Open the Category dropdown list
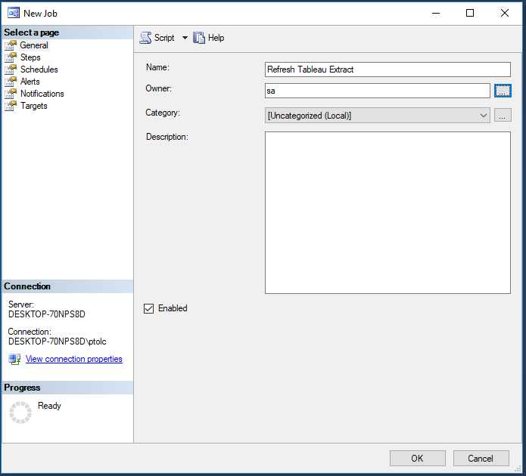This screenshot has width=526, height=476. tap(378, 116)
